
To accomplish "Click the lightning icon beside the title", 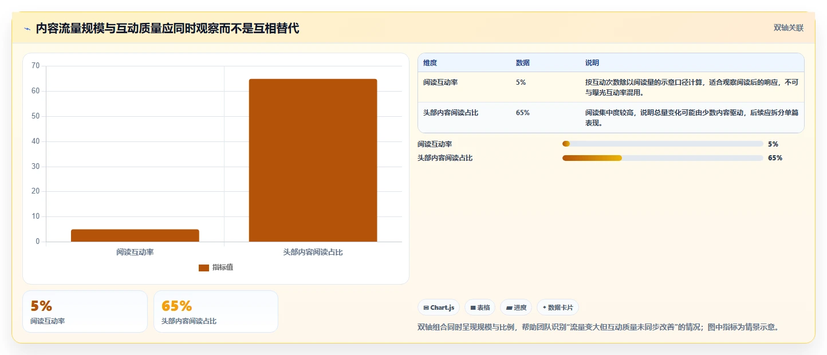I will pos(27,29).
